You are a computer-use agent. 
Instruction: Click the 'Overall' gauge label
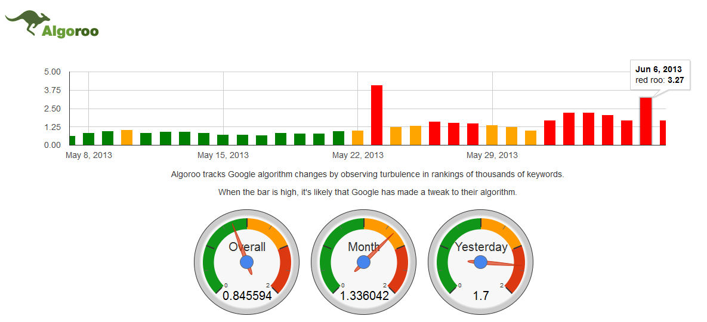(x=246, y=247)
